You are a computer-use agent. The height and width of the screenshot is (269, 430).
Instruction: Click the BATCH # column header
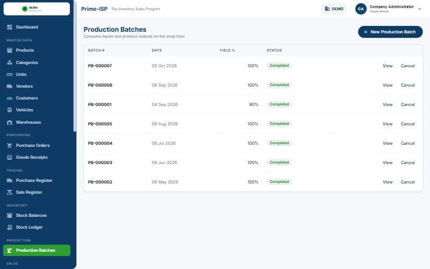96,50
